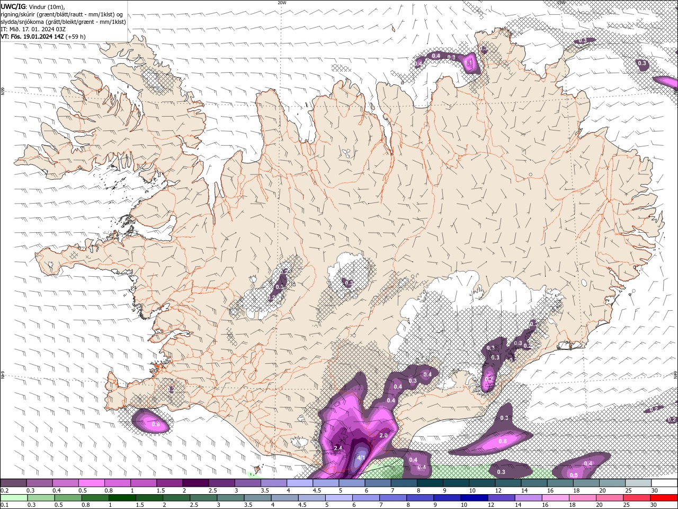Pick the light lavender swatch labeled 4 in upper legend
678x509 pixels.
pos(300,483)
